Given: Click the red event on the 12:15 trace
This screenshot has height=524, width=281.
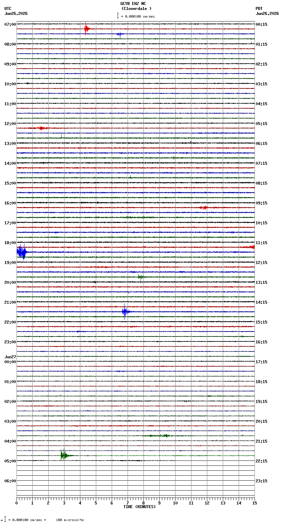Looking at the screenshot, I should [x=41, y=128].
